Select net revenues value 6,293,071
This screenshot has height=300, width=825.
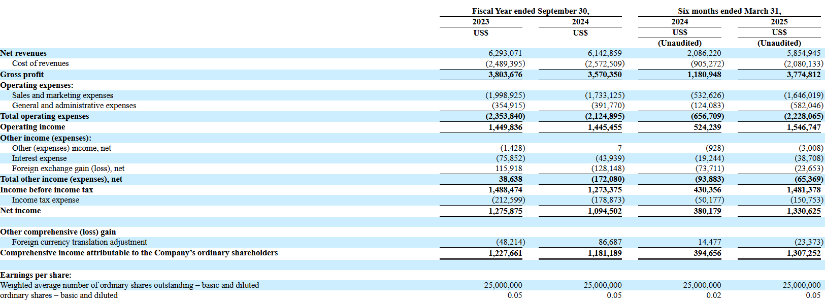pos(505,53)
